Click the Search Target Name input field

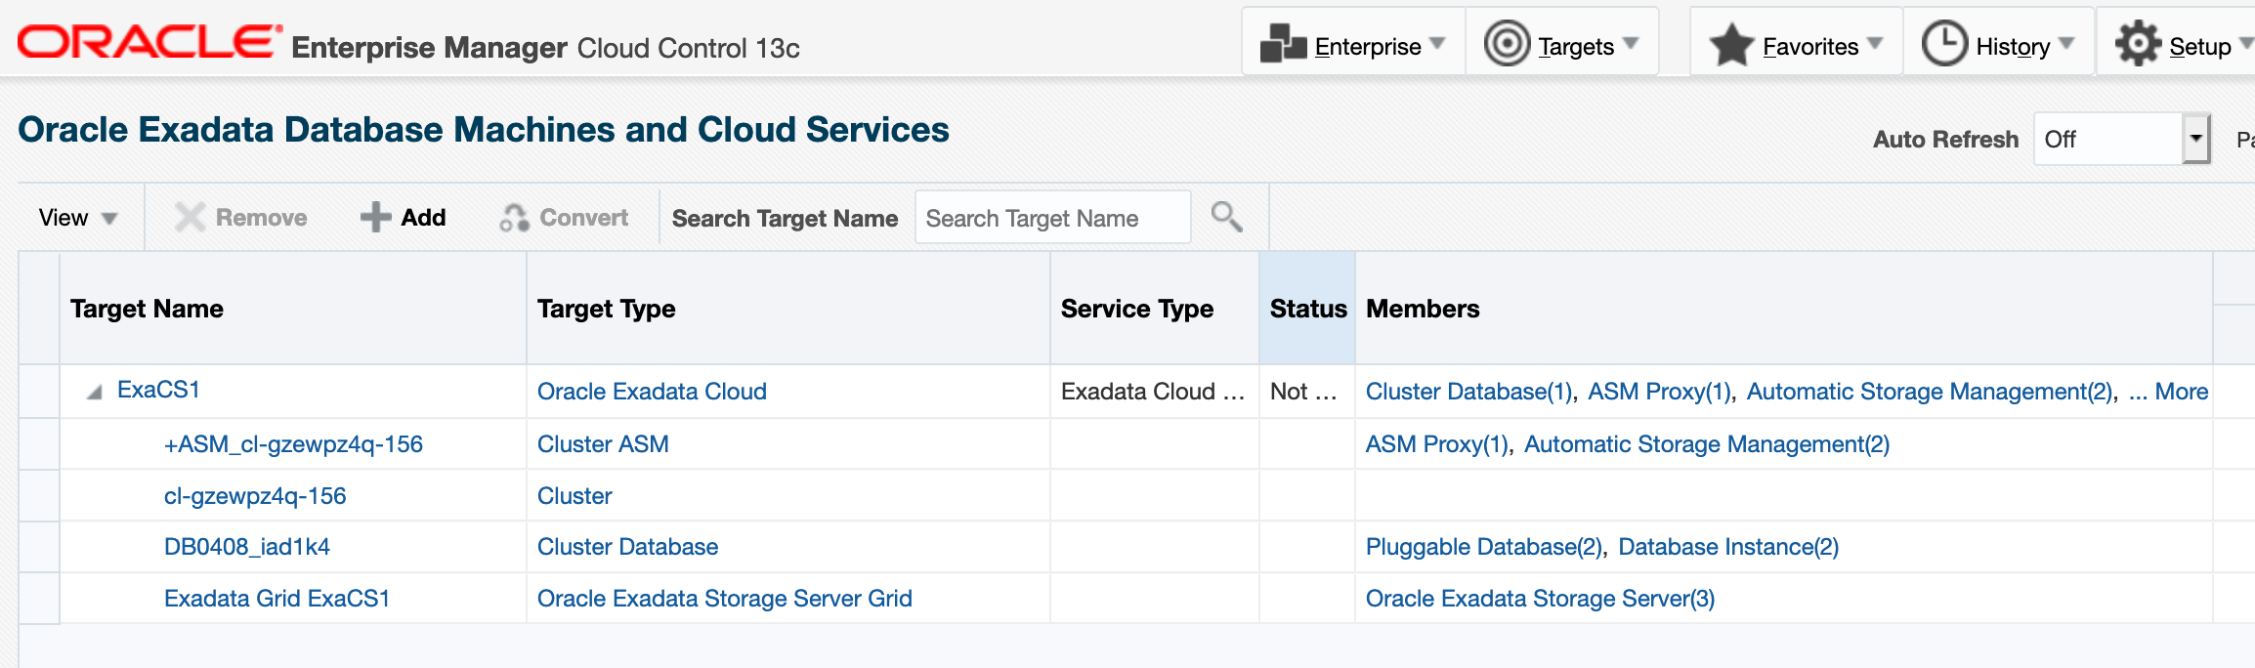pos(1052,218)
